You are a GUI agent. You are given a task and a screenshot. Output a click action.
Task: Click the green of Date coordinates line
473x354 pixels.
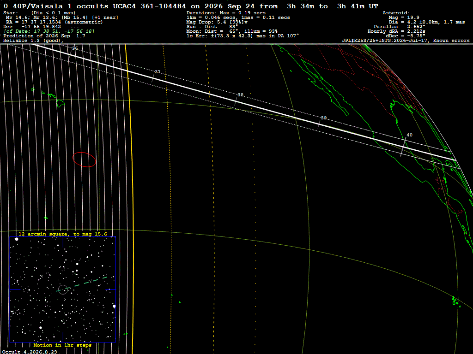tap(49, 31)
